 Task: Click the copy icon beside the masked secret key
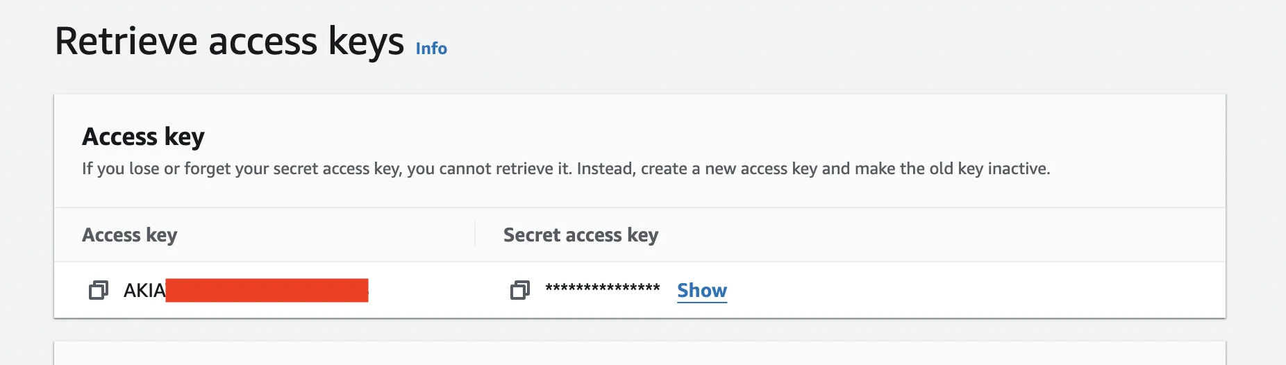tap(520, 290)
